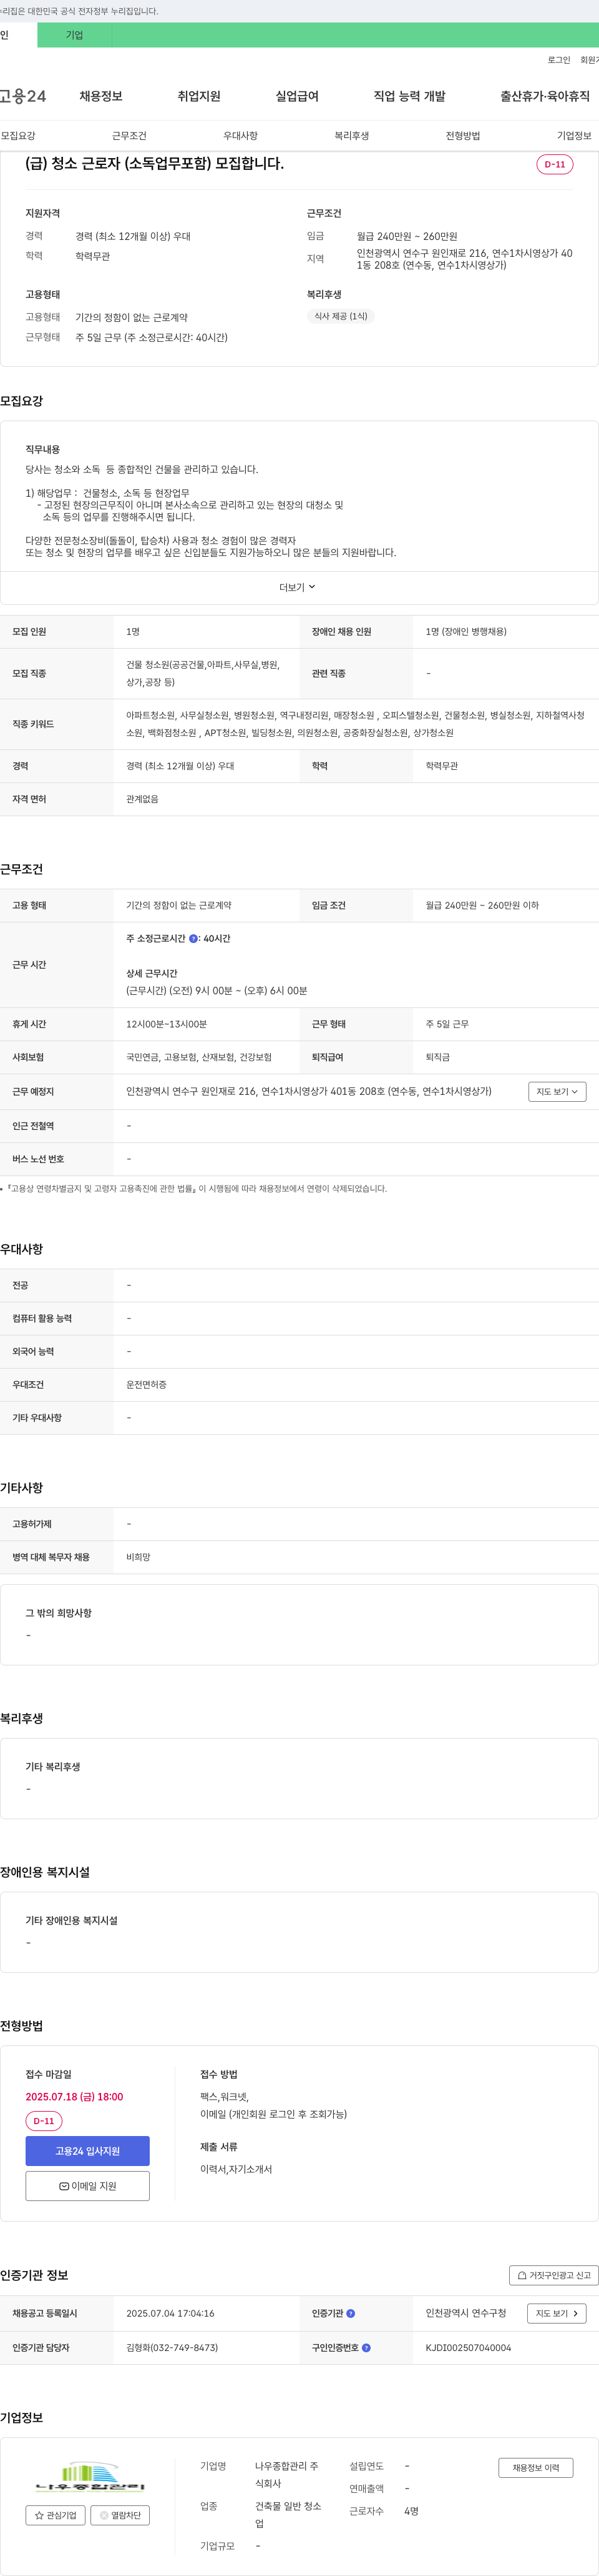
Task: Open the 직업 능력 개발 menu
Action: click(409, 96)
